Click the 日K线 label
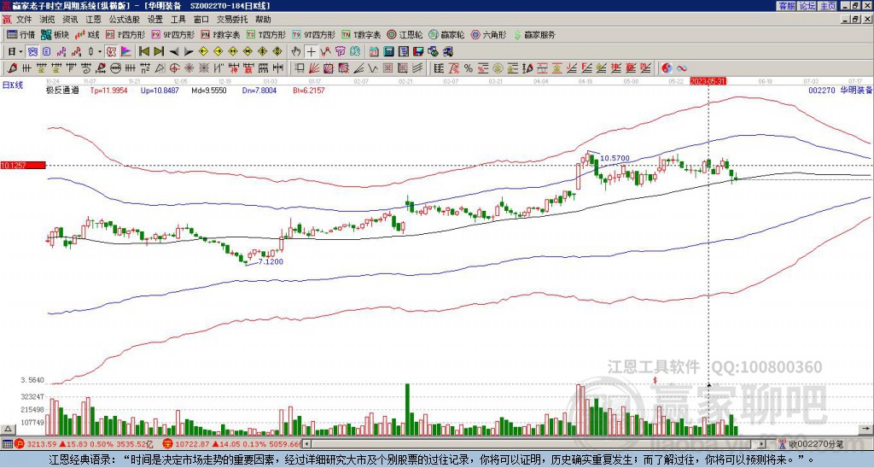This screenshot has width=874, height=468. pos(13,85)
